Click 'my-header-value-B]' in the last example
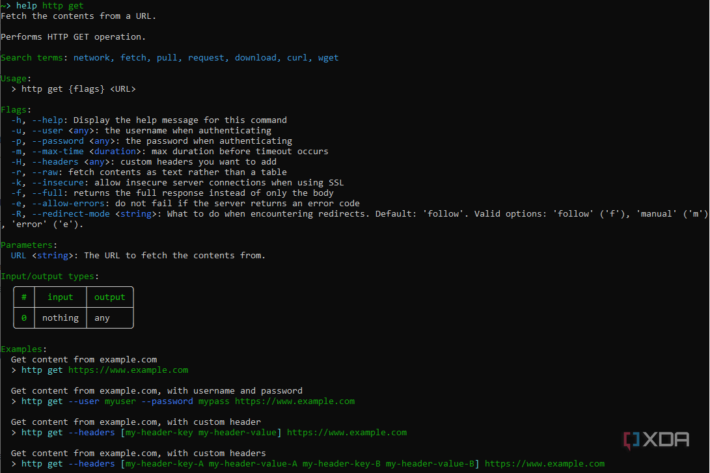This screenshot has height=473, width=710. coord(432,463)
